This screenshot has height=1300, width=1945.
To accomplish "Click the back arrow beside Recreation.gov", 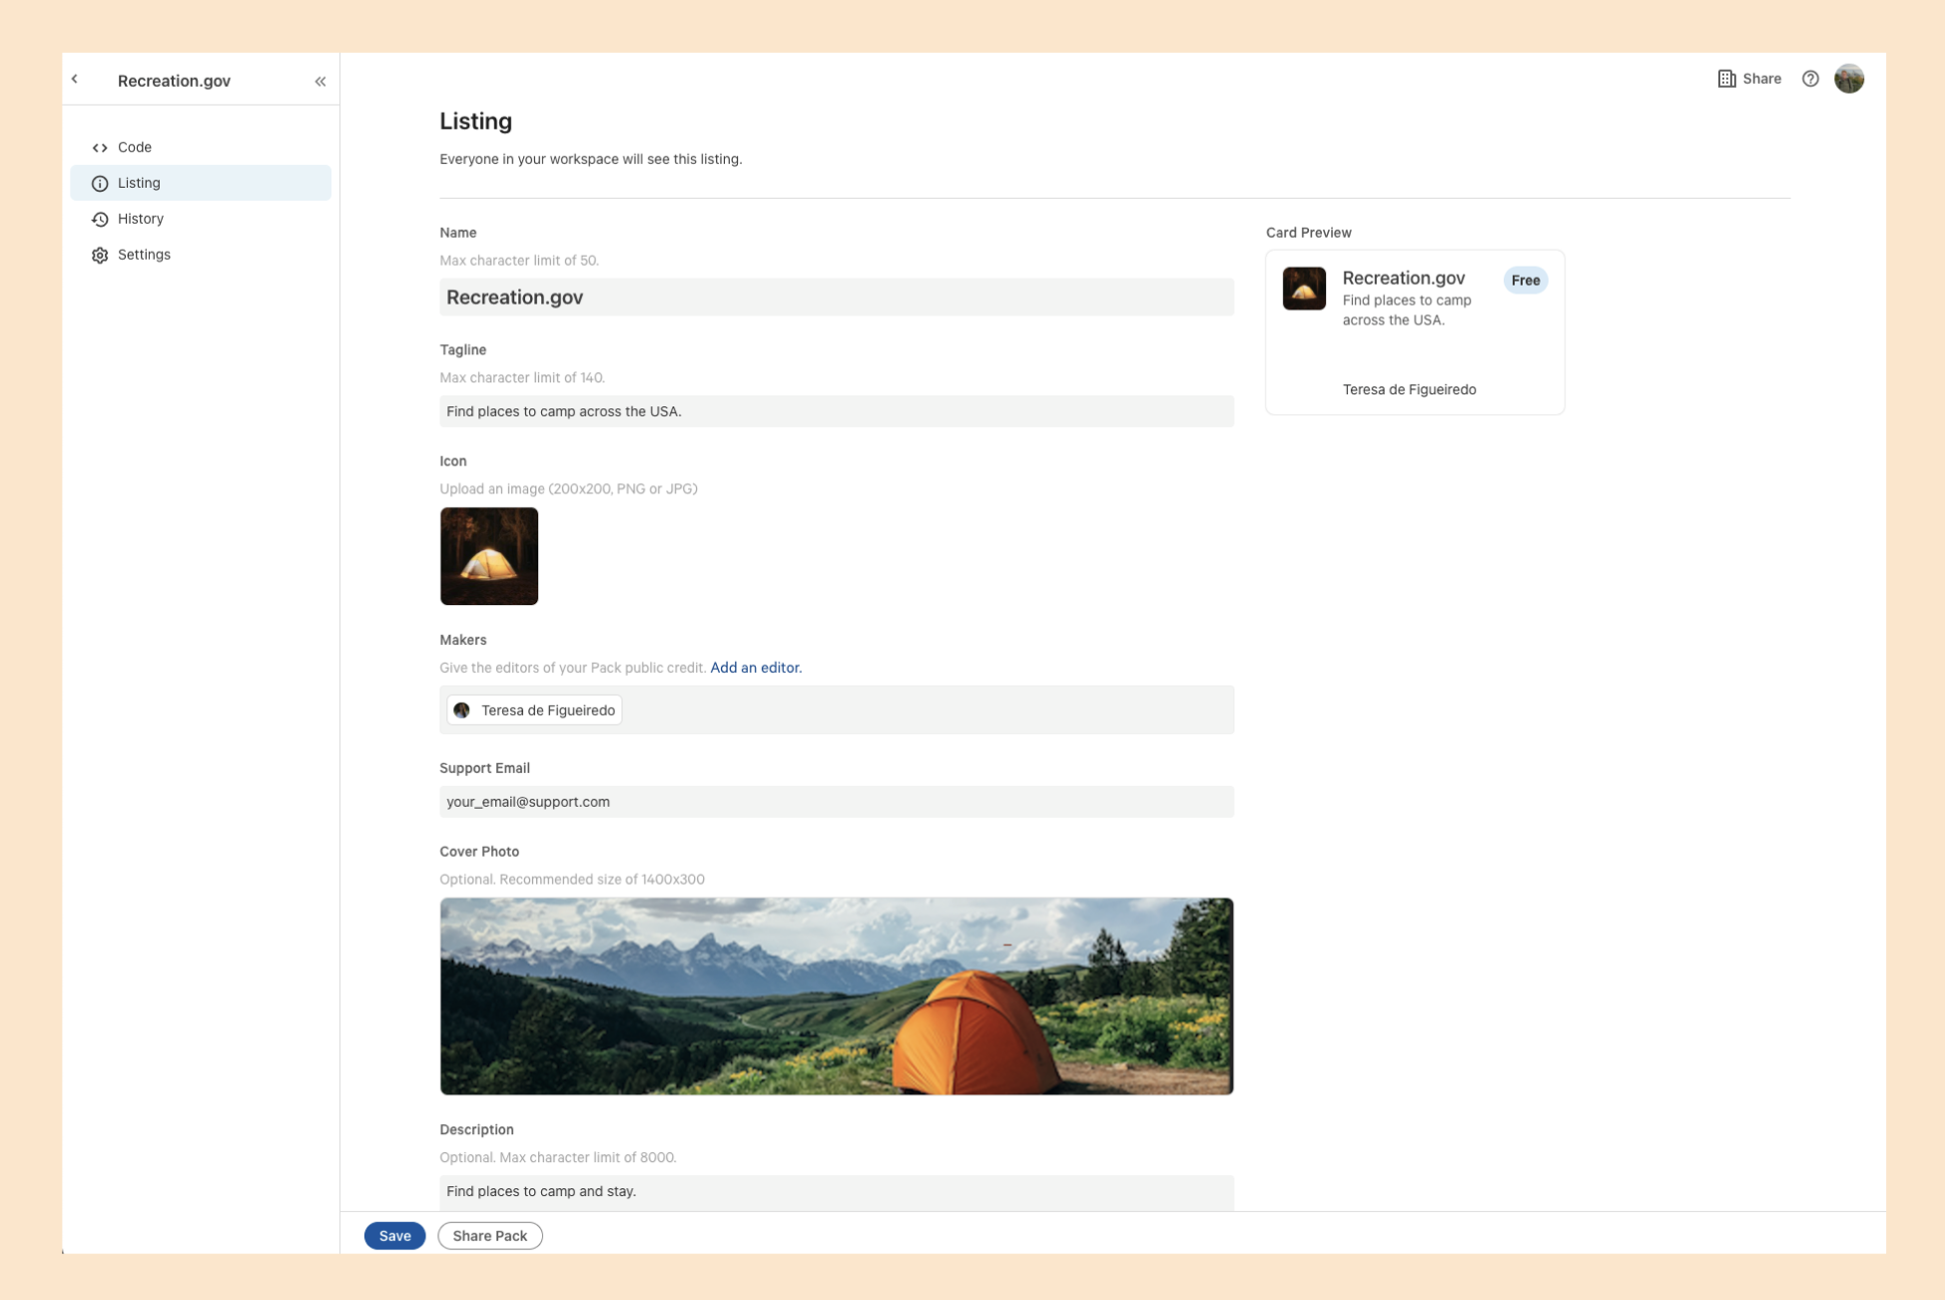I will click(x=75, y=79).
